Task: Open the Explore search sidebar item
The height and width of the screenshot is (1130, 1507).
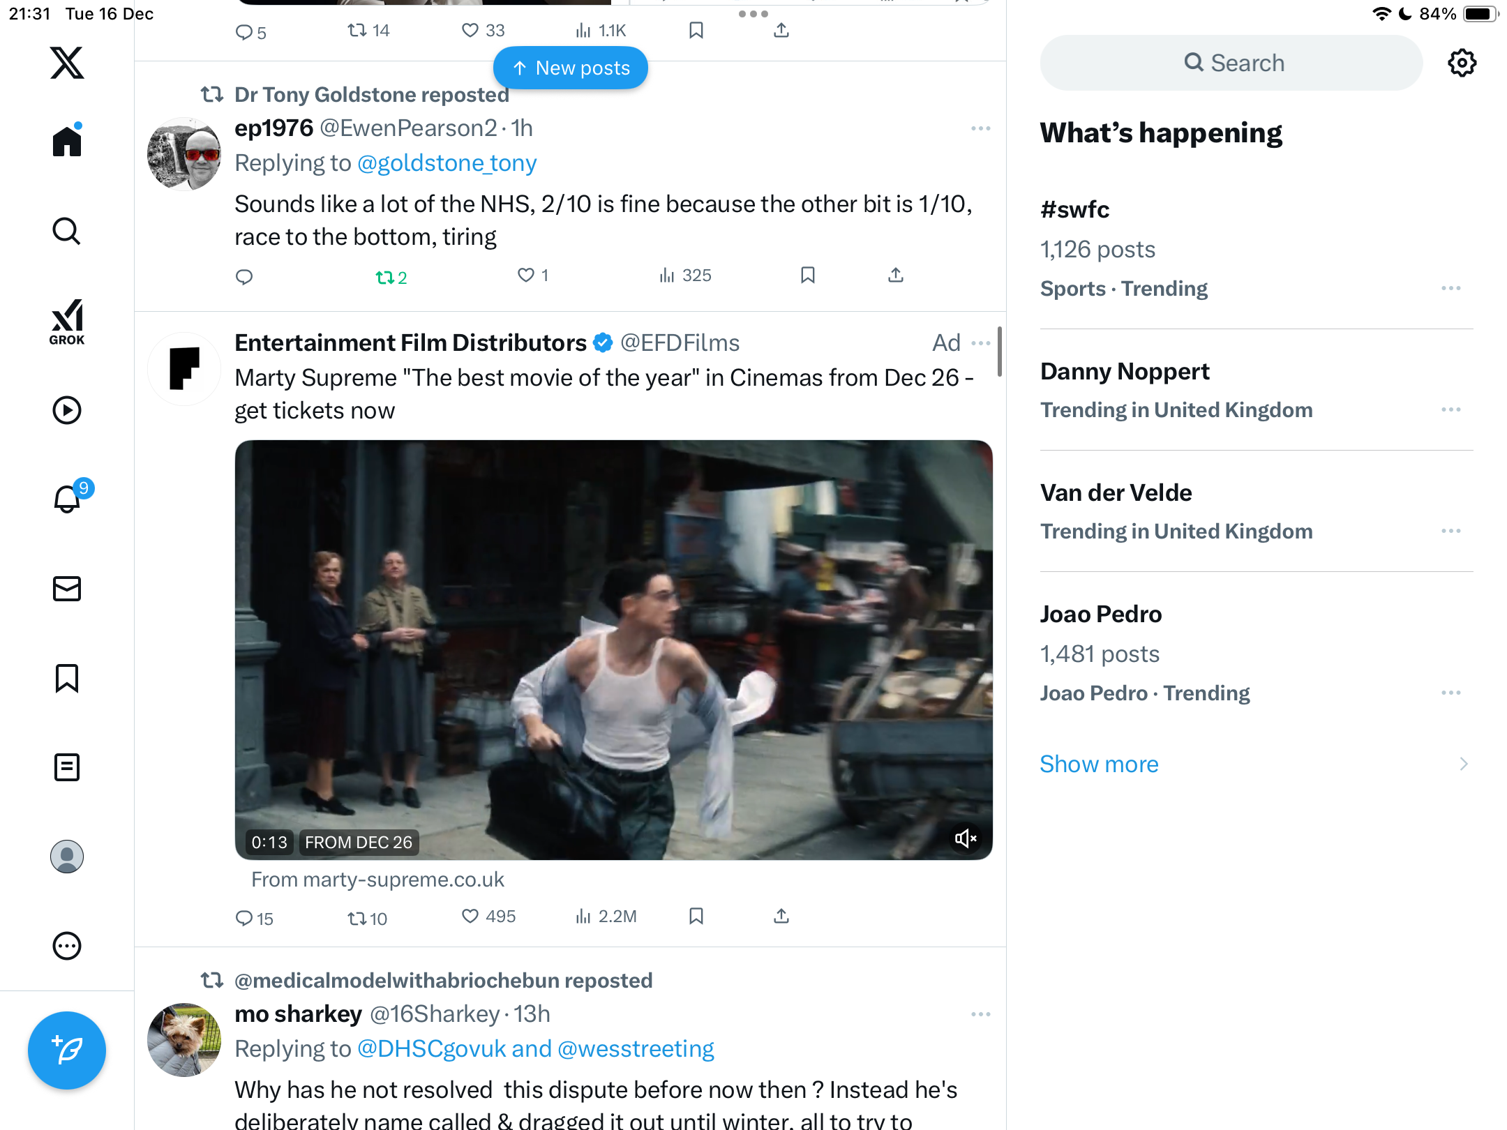Action: coord(67,231)
